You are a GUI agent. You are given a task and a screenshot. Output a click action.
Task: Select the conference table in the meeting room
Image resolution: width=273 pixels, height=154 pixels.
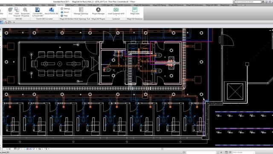click(x=60, y=64)
